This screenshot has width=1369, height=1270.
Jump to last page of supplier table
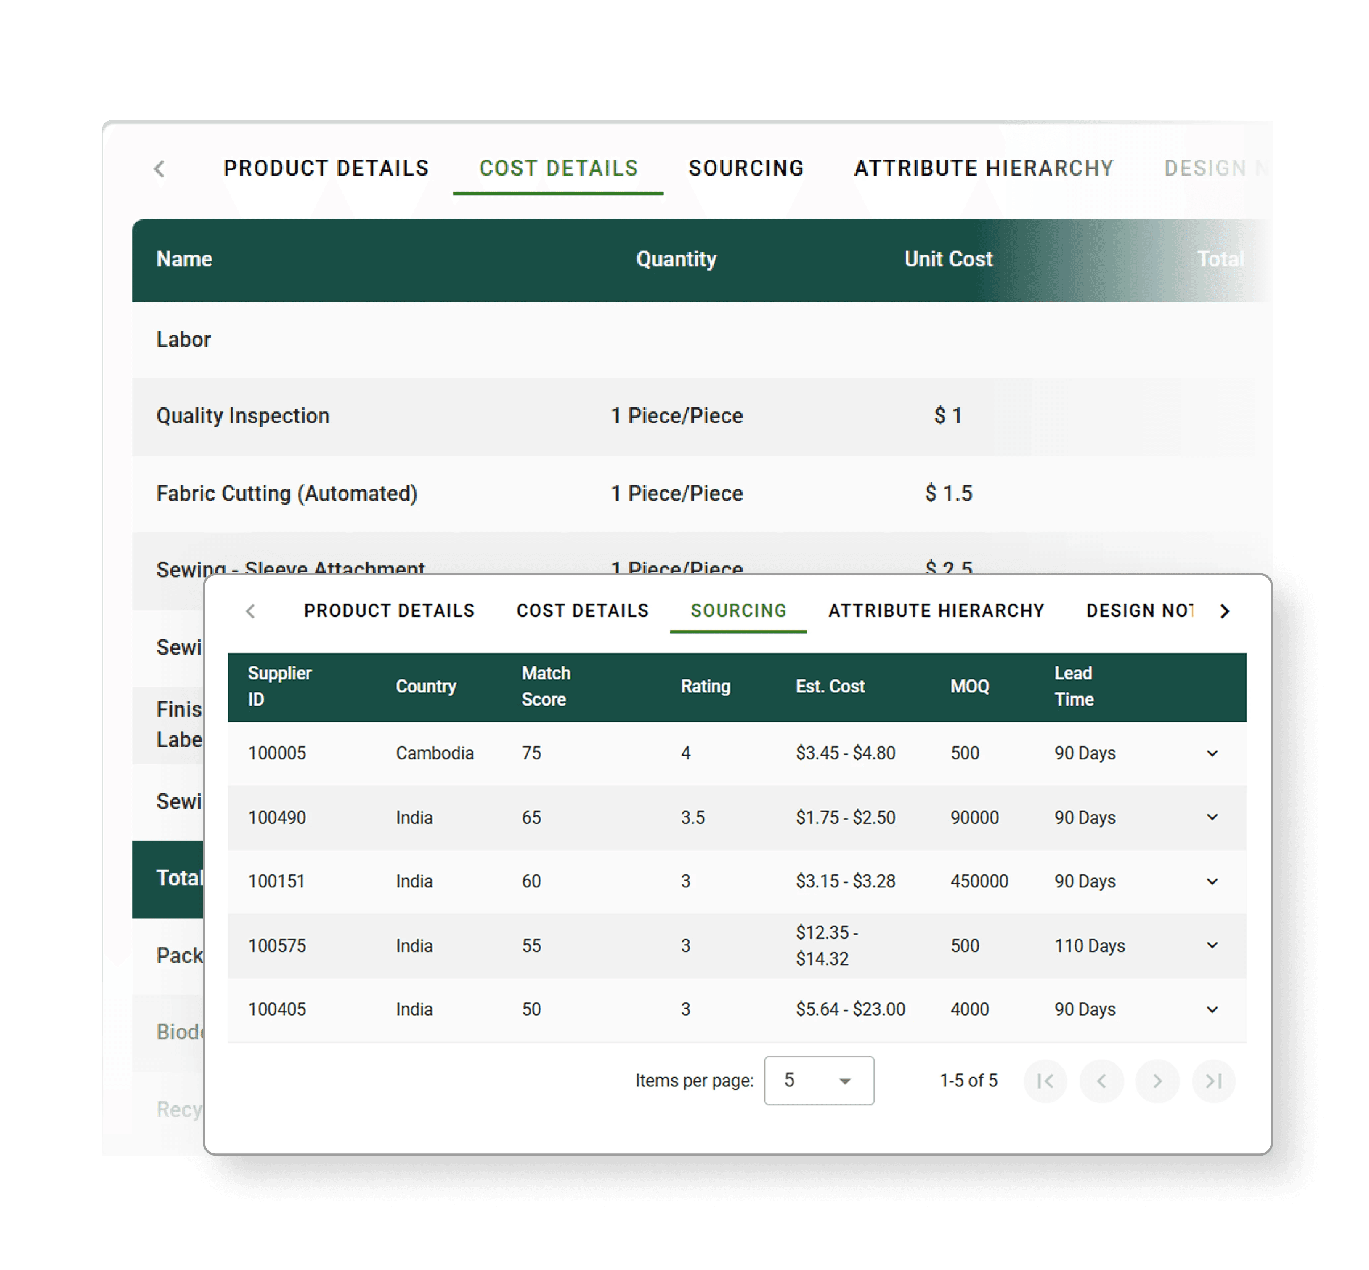pyautogui.click(x=1214, y=1081)
